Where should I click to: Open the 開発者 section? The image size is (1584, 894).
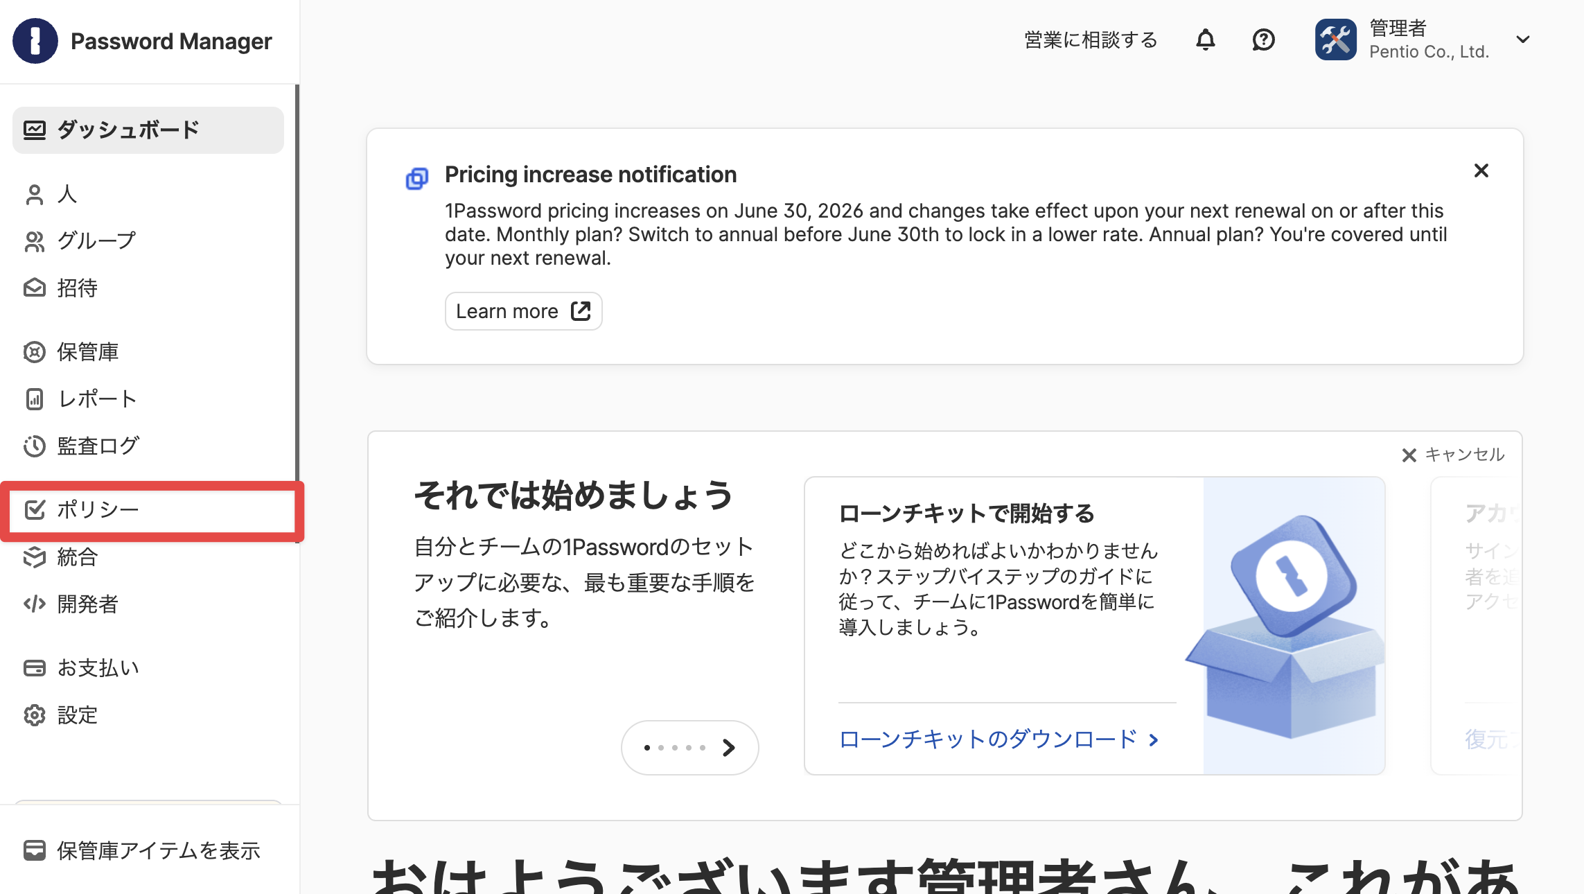[148, 604]
